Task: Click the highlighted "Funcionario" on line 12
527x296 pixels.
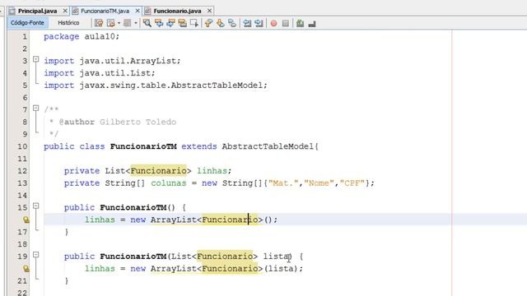Action: [x=158, y=171]
